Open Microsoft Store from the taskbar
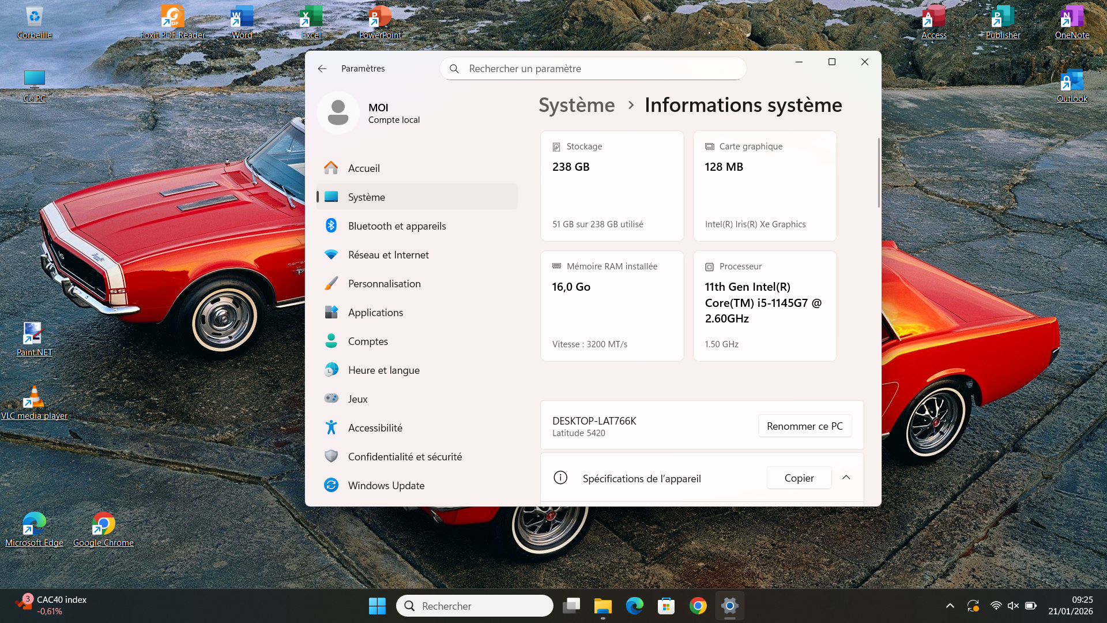The width and height of the screenshot is (1107, 623). click(666, 606)
